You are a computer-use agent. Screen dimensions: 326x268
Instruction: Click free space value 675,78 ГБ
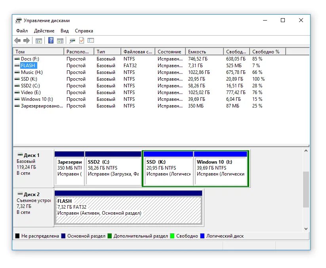236,72
